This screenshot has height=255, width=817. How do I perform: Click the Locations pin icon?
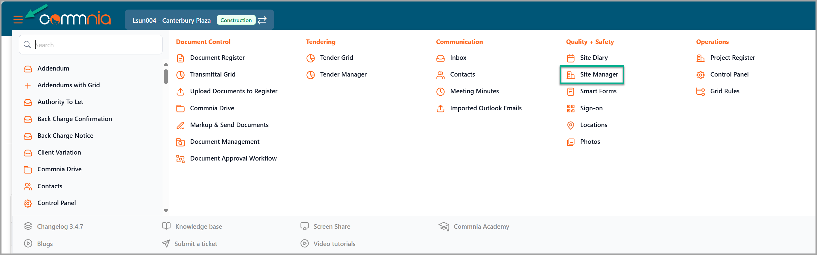tap(571, 126)
